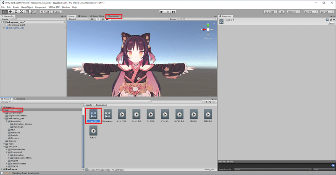336x175 pixels.
Task: Select the Hand tool in toolbar
Action: [5, 12]
